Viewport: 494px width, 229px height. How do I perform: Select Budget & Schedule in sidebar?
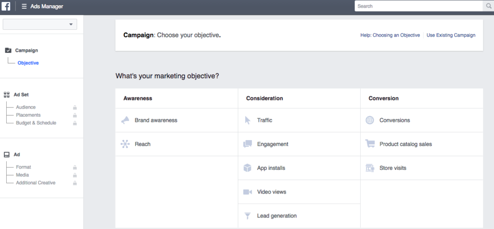(x=36, y=123)
